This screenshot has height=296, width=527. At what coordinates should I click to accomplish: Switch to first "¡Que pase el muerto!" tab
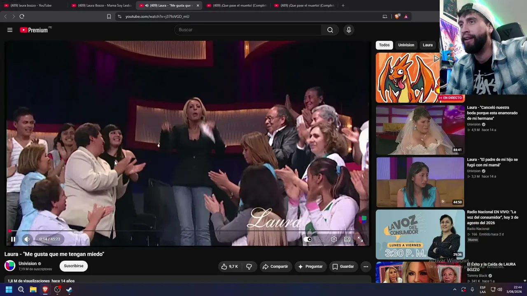pos(237,5)
